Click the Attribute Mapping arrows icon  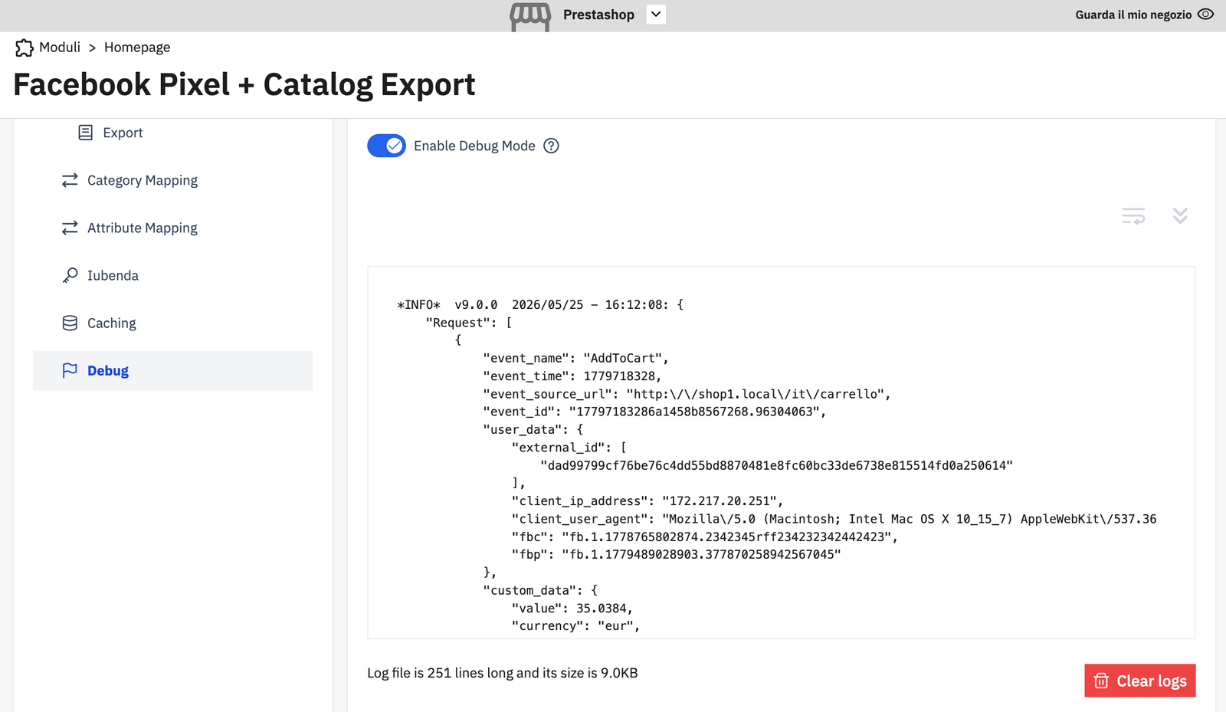(x=70, y=228)
